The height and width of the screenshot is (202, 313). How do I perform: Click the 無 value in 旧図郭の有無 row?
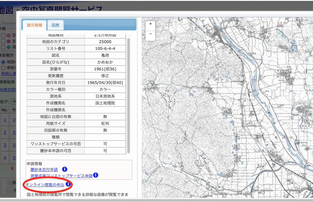(x=105, y=130)
